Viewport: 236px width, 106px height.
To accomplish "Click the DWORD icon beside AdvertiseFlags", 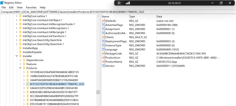I will [x=103, y=25].
